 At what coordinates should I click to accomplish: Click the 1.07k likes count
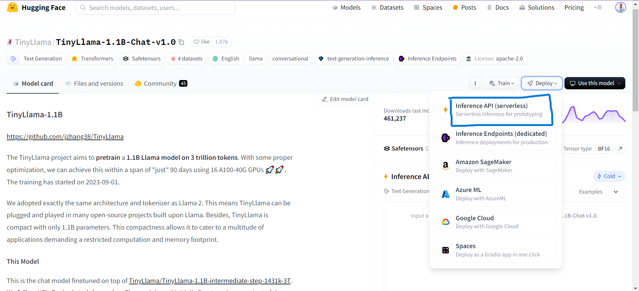tap(221, 42)
